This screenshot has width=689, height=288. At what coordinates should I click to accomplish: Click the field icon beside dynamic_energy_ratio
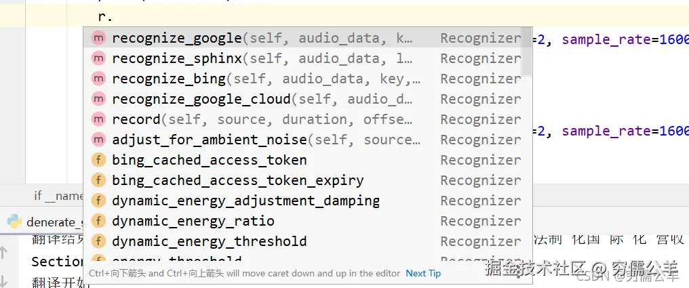point(98,221)
